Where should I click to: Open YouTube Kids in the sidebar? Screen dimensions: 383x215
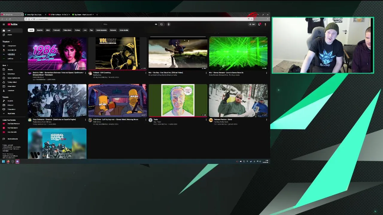12,132
